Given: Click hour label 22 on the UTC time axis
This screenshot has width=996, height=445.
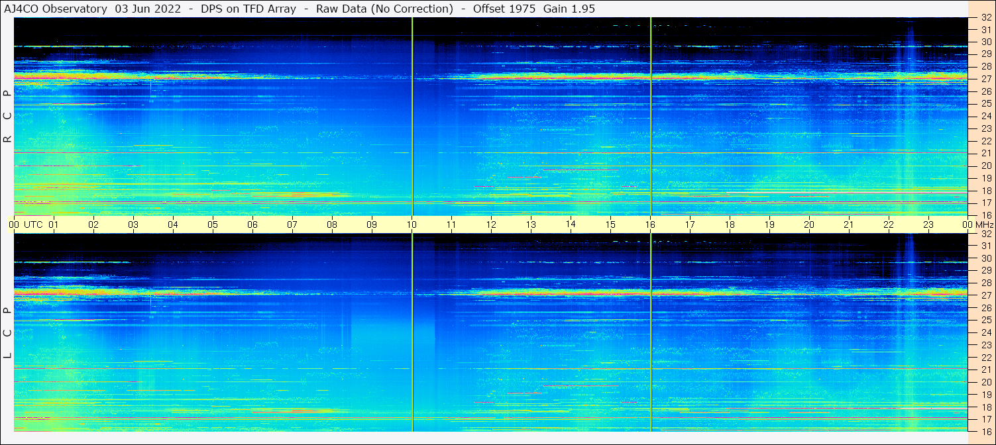Looking at the screenshot, I should coord(889,224).
